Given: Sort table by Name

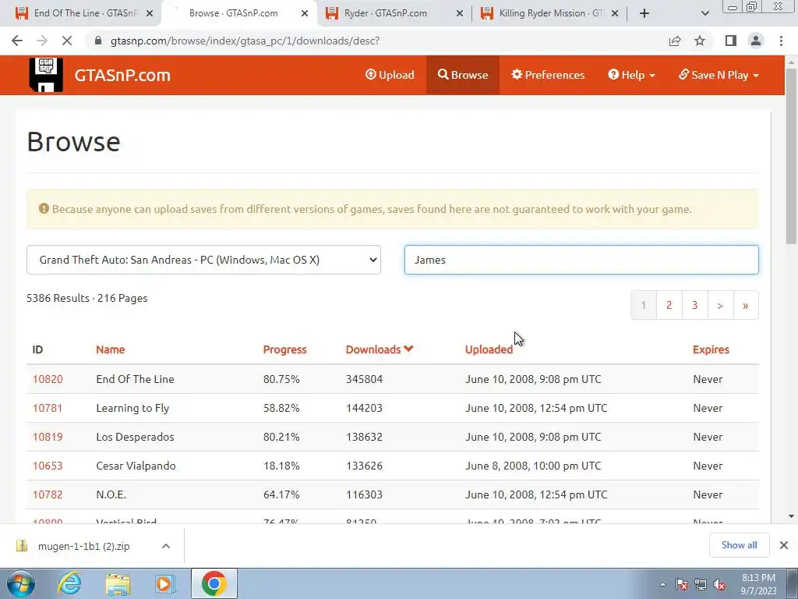Looking at the screenshot, I should 111,349.
